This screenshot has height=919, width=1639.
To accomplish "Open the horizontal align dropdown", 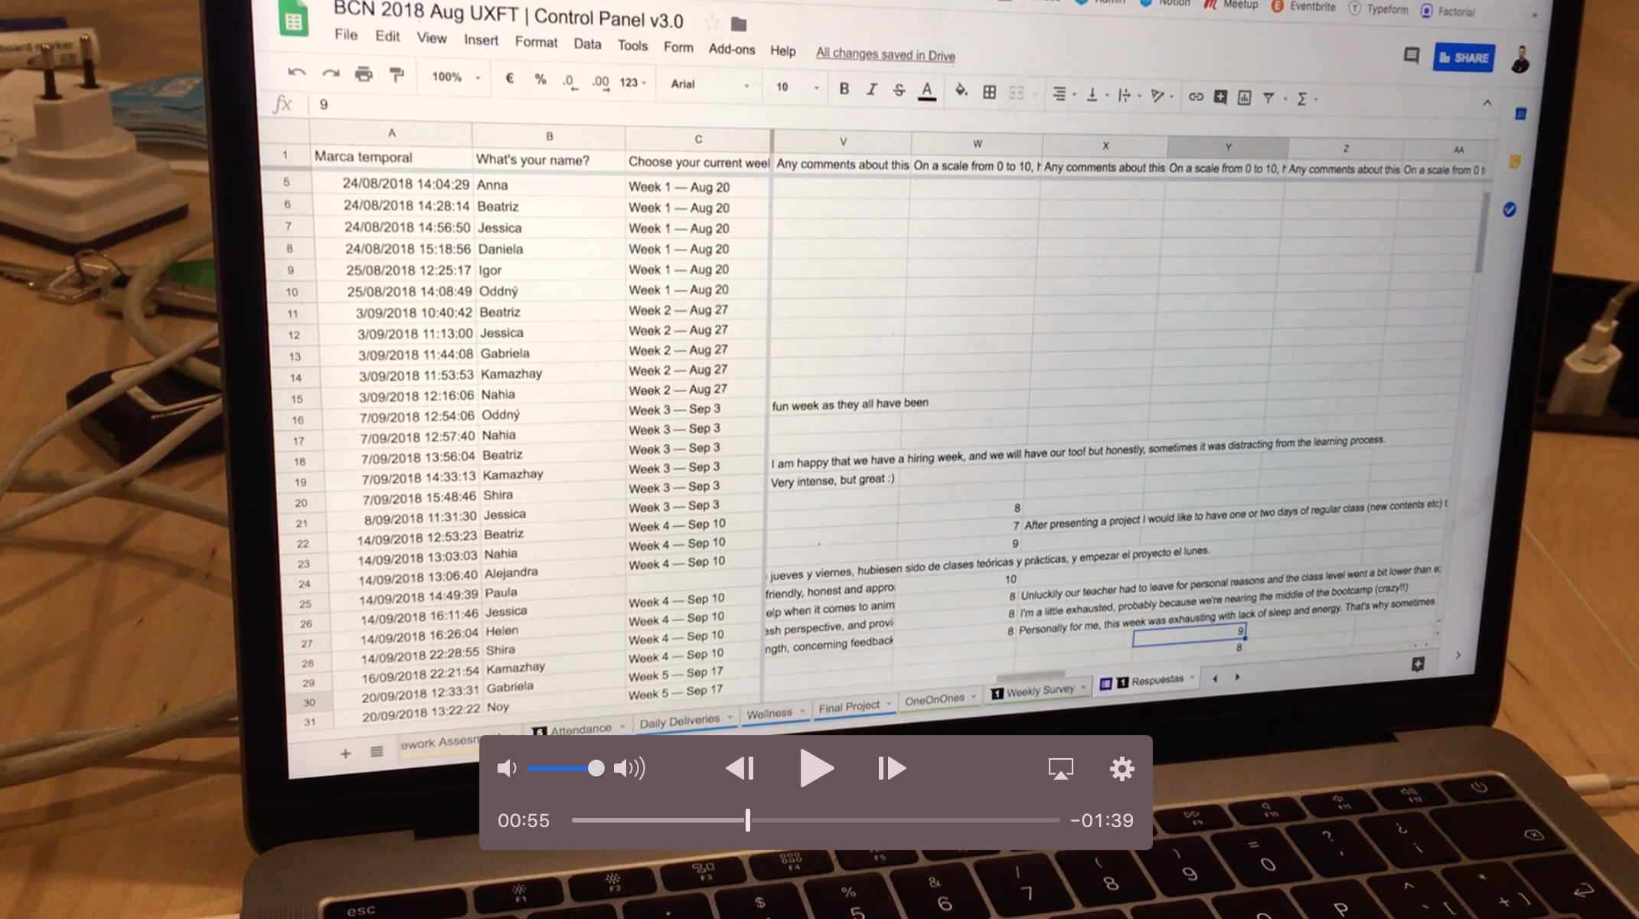I will tap(1063, 94).
